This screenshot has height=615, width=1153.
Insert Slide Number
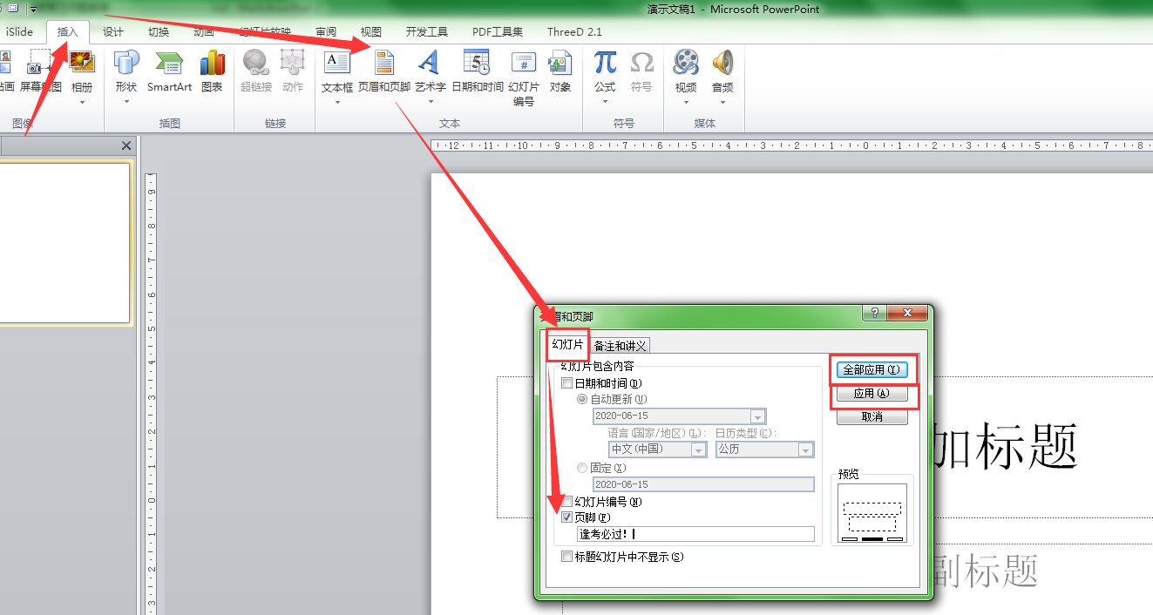[524, 78]
